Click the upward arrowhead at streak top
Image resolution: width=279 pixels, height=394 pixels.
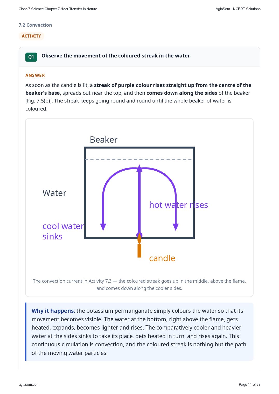click(139, 168)
